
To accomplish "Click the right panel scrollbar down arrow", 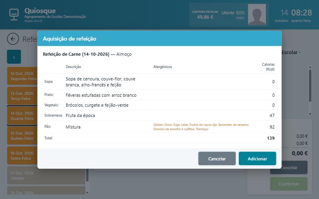I will click(310, 114).
